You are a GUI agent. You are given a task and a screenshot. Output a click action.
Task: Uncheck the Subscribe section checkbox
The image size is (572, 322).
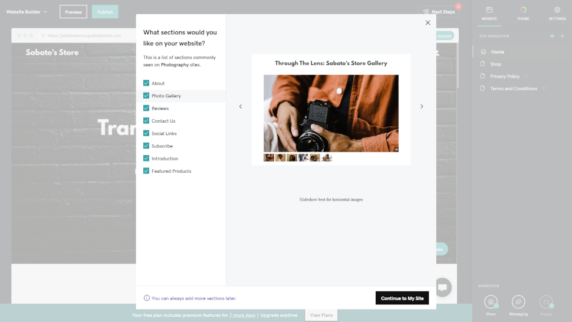(x=146, y=146)
